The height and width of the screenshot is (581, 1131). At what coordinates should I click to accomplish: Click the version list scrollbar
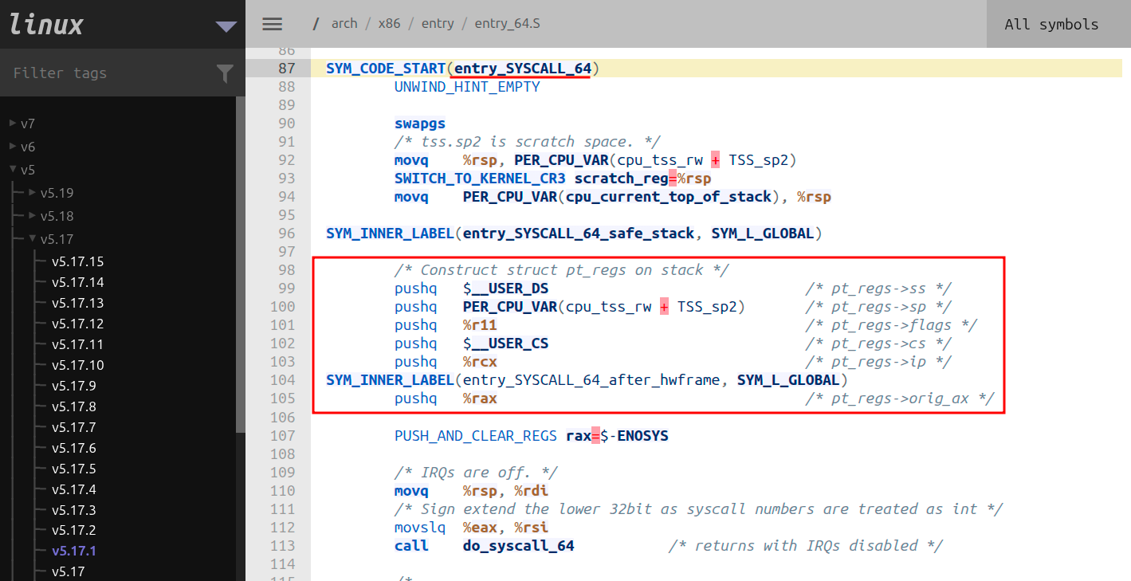pyautogui.click(x=240, y=263)
